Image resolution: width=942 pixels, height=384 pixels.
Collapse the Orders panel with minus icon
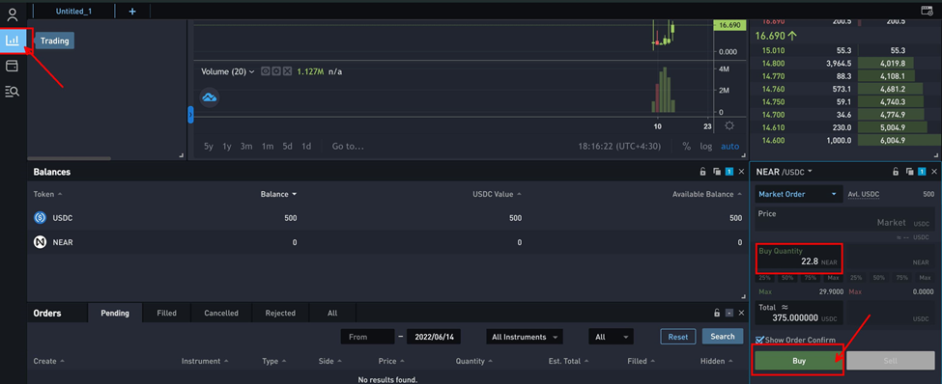[729, 314]
